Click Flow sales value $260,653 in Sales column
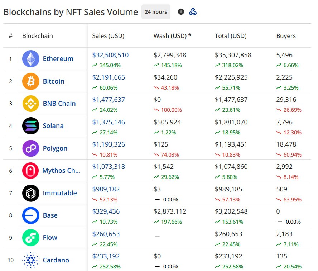The height and width of the screenshot is (271, 318). pyautogui.click(x=106, y=234)
